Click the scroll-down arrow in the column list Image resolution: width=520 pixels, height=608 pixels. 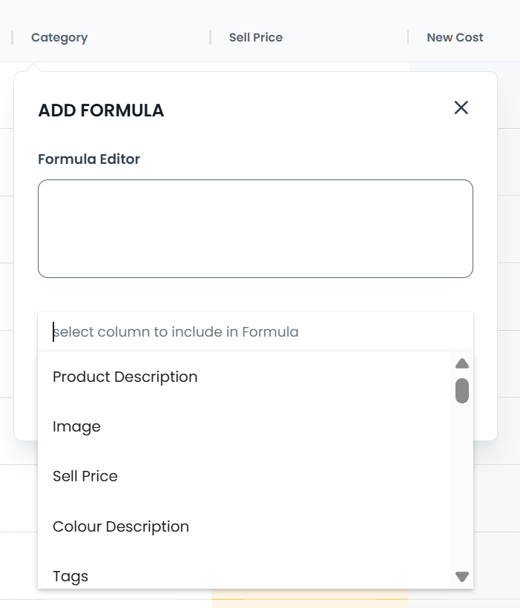(461, 575)
